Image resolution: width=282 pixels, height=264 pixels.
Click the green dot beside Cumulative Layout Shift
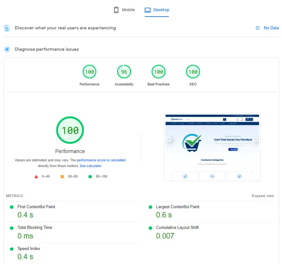(x=151, y=228)
